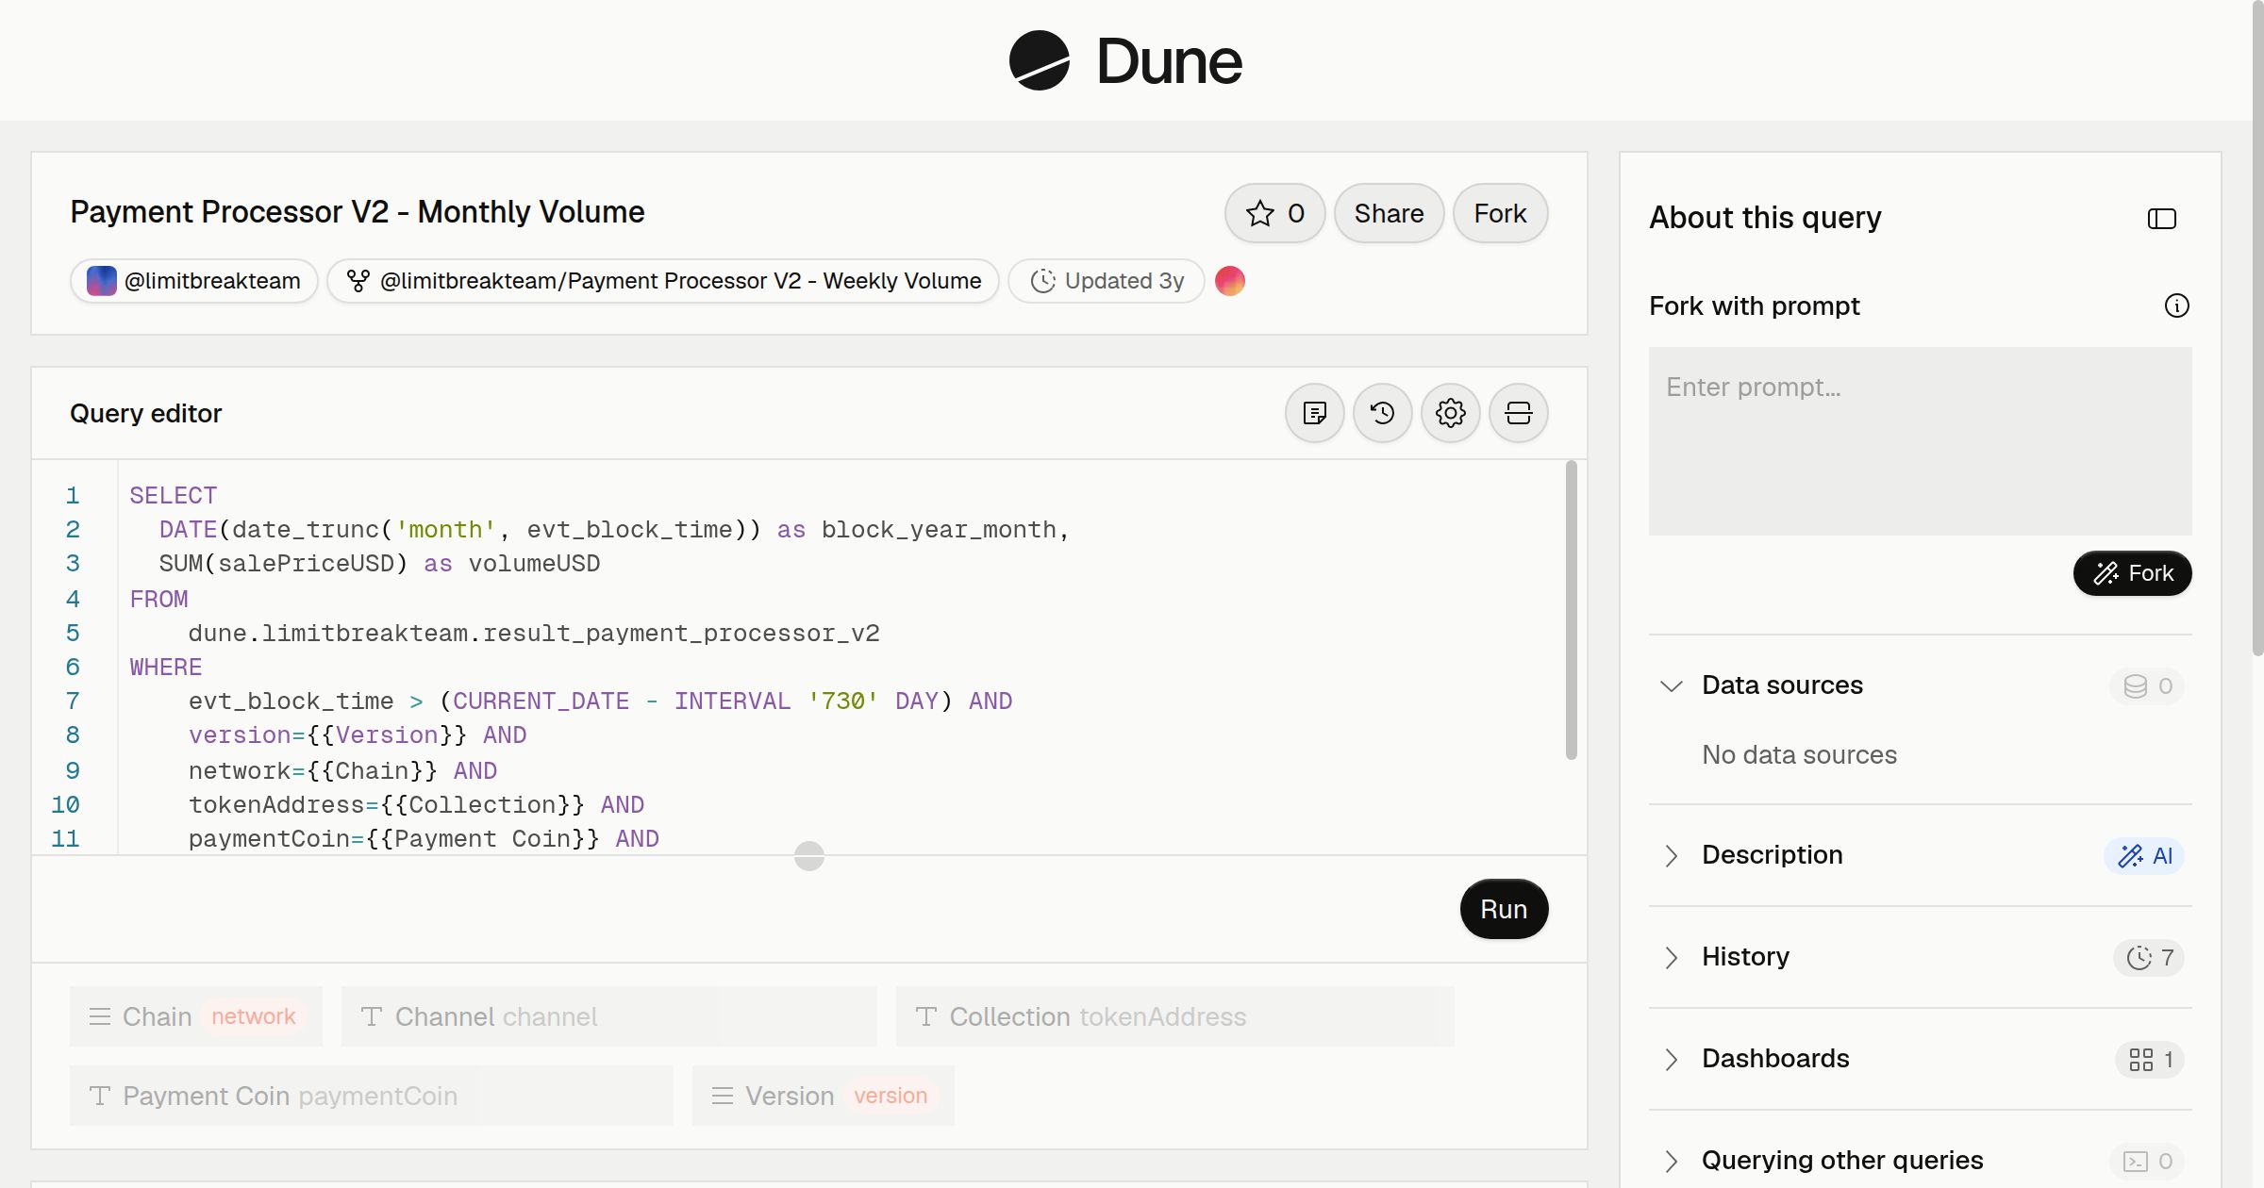Open the Version parameter dropdown
This screenshot has width=2264, height=1188.
823,1096
